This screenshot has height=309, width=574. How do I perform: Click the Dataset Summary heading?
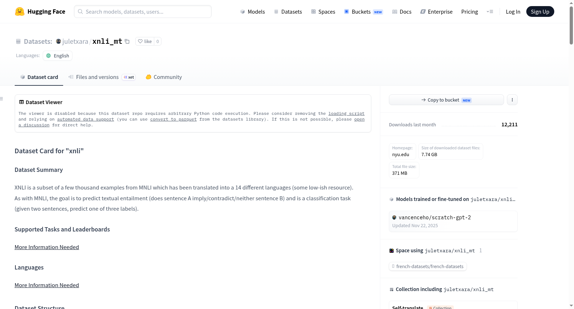click(39, 170)
